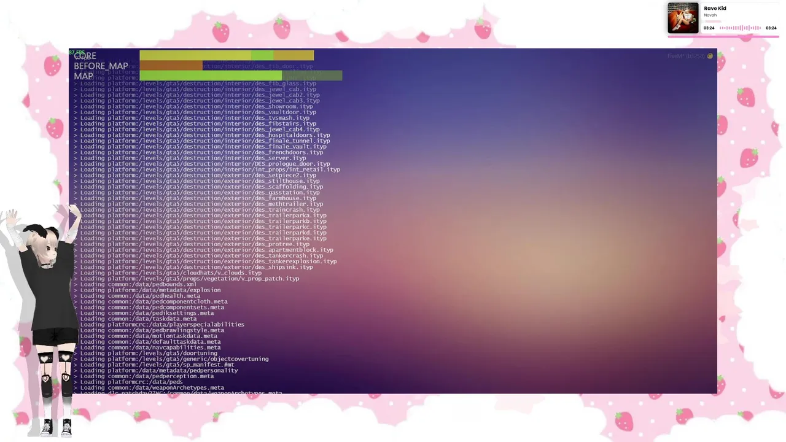Click log line v_prop_patch.ityp

click(187, 278)
